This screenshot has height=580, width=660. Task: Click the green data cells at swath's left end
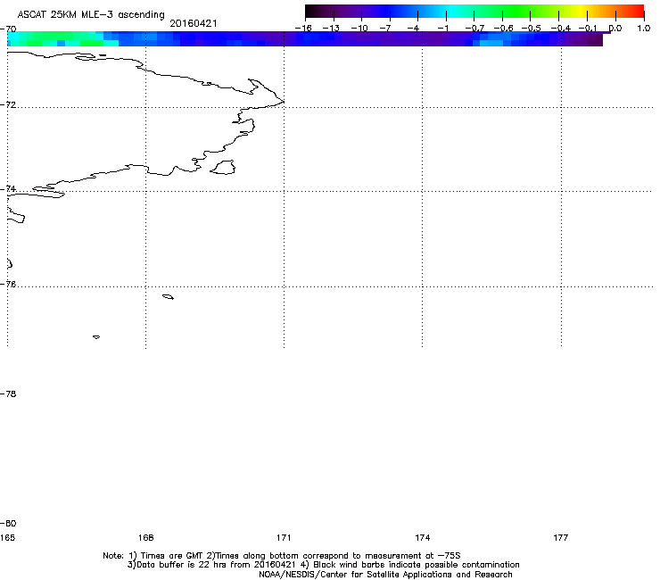pyautogui.click(x=54, y=38)
